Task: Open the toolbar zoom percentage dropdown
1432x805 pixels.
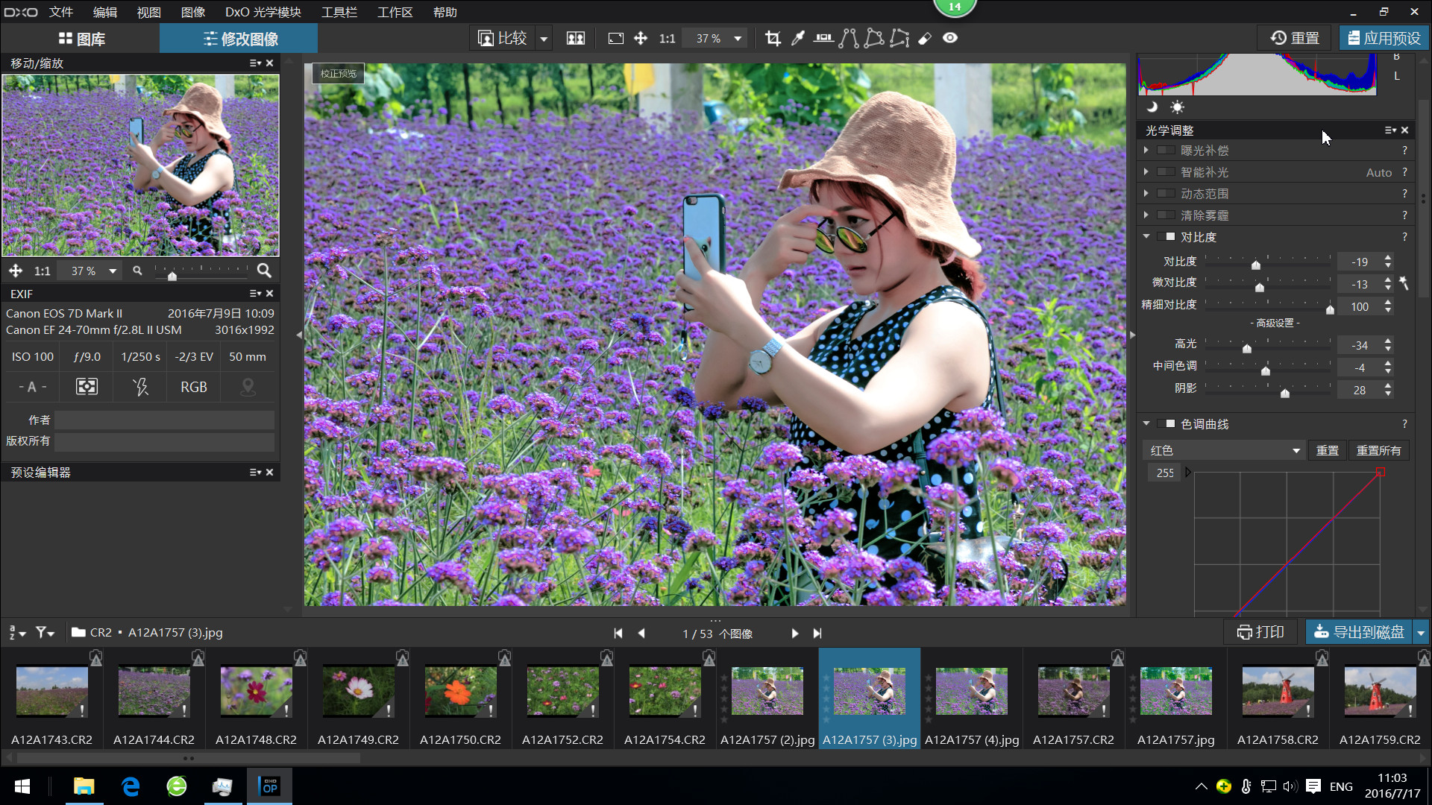Action: click(x=738, y=38)
